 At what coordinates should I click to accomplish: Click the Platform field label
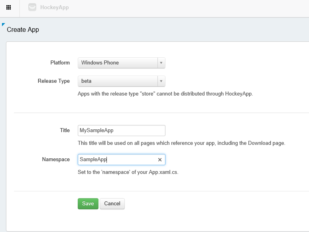[60, 62]
